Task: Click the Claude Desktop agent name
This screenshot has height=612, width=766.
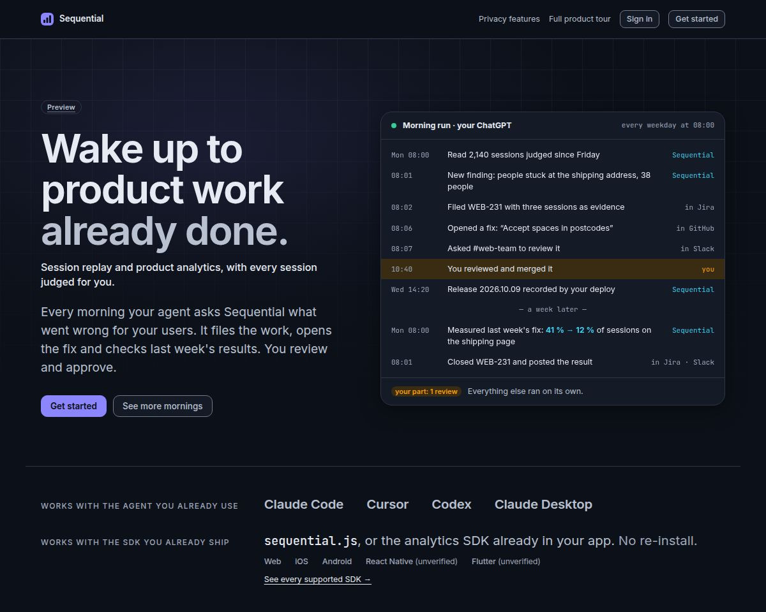Action: (x=543, y=504)
